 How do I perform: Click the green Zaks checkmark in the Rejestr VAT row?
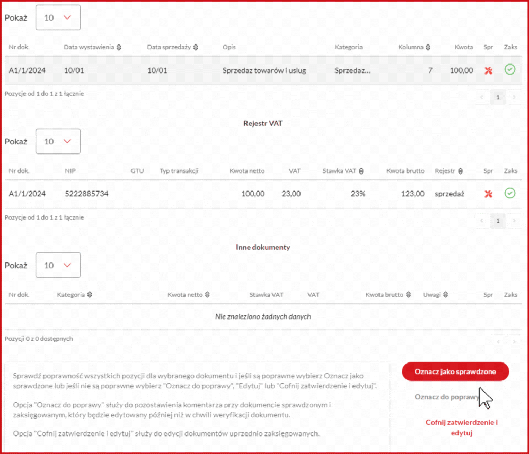coord(510,193)
